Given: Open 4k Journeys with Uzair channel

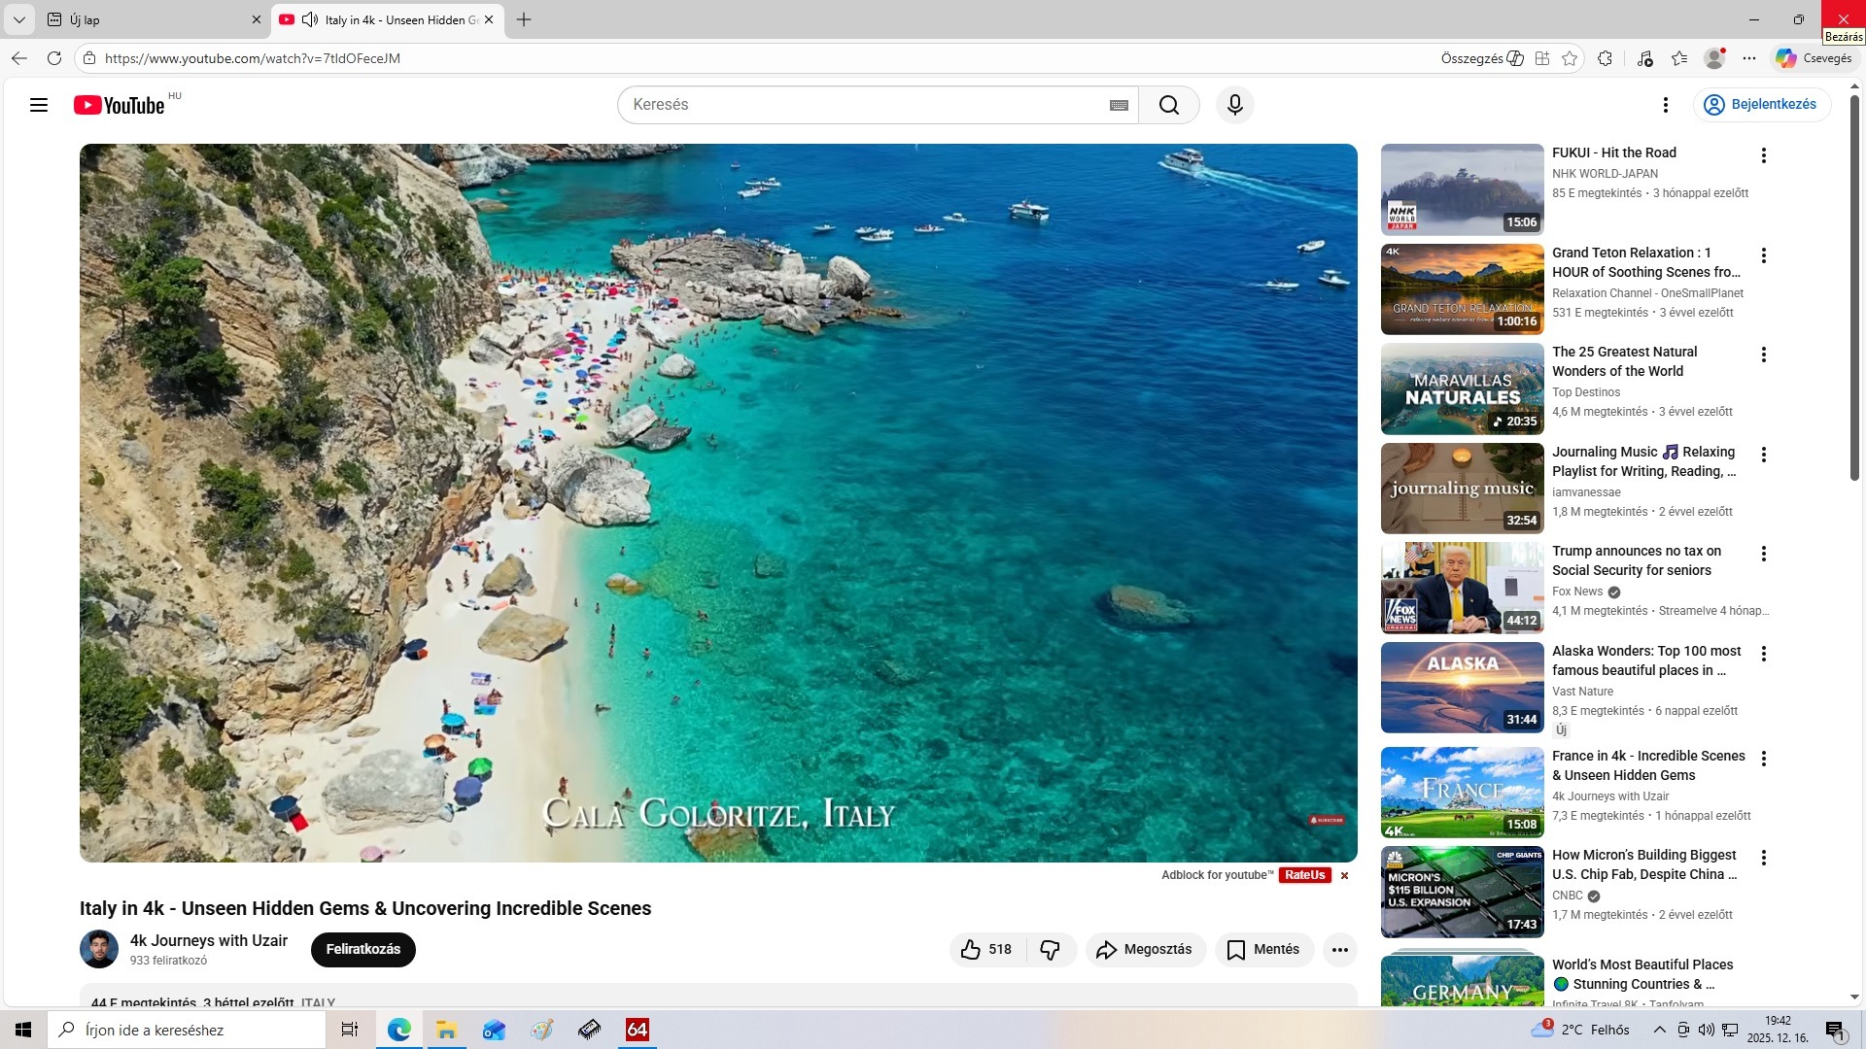Looking at the screenshot, I should coord(208,940).
